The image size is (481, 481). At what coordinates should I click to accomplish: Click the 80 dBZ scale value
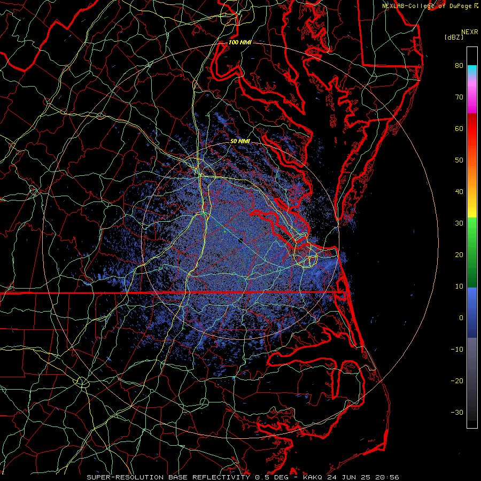459,65
